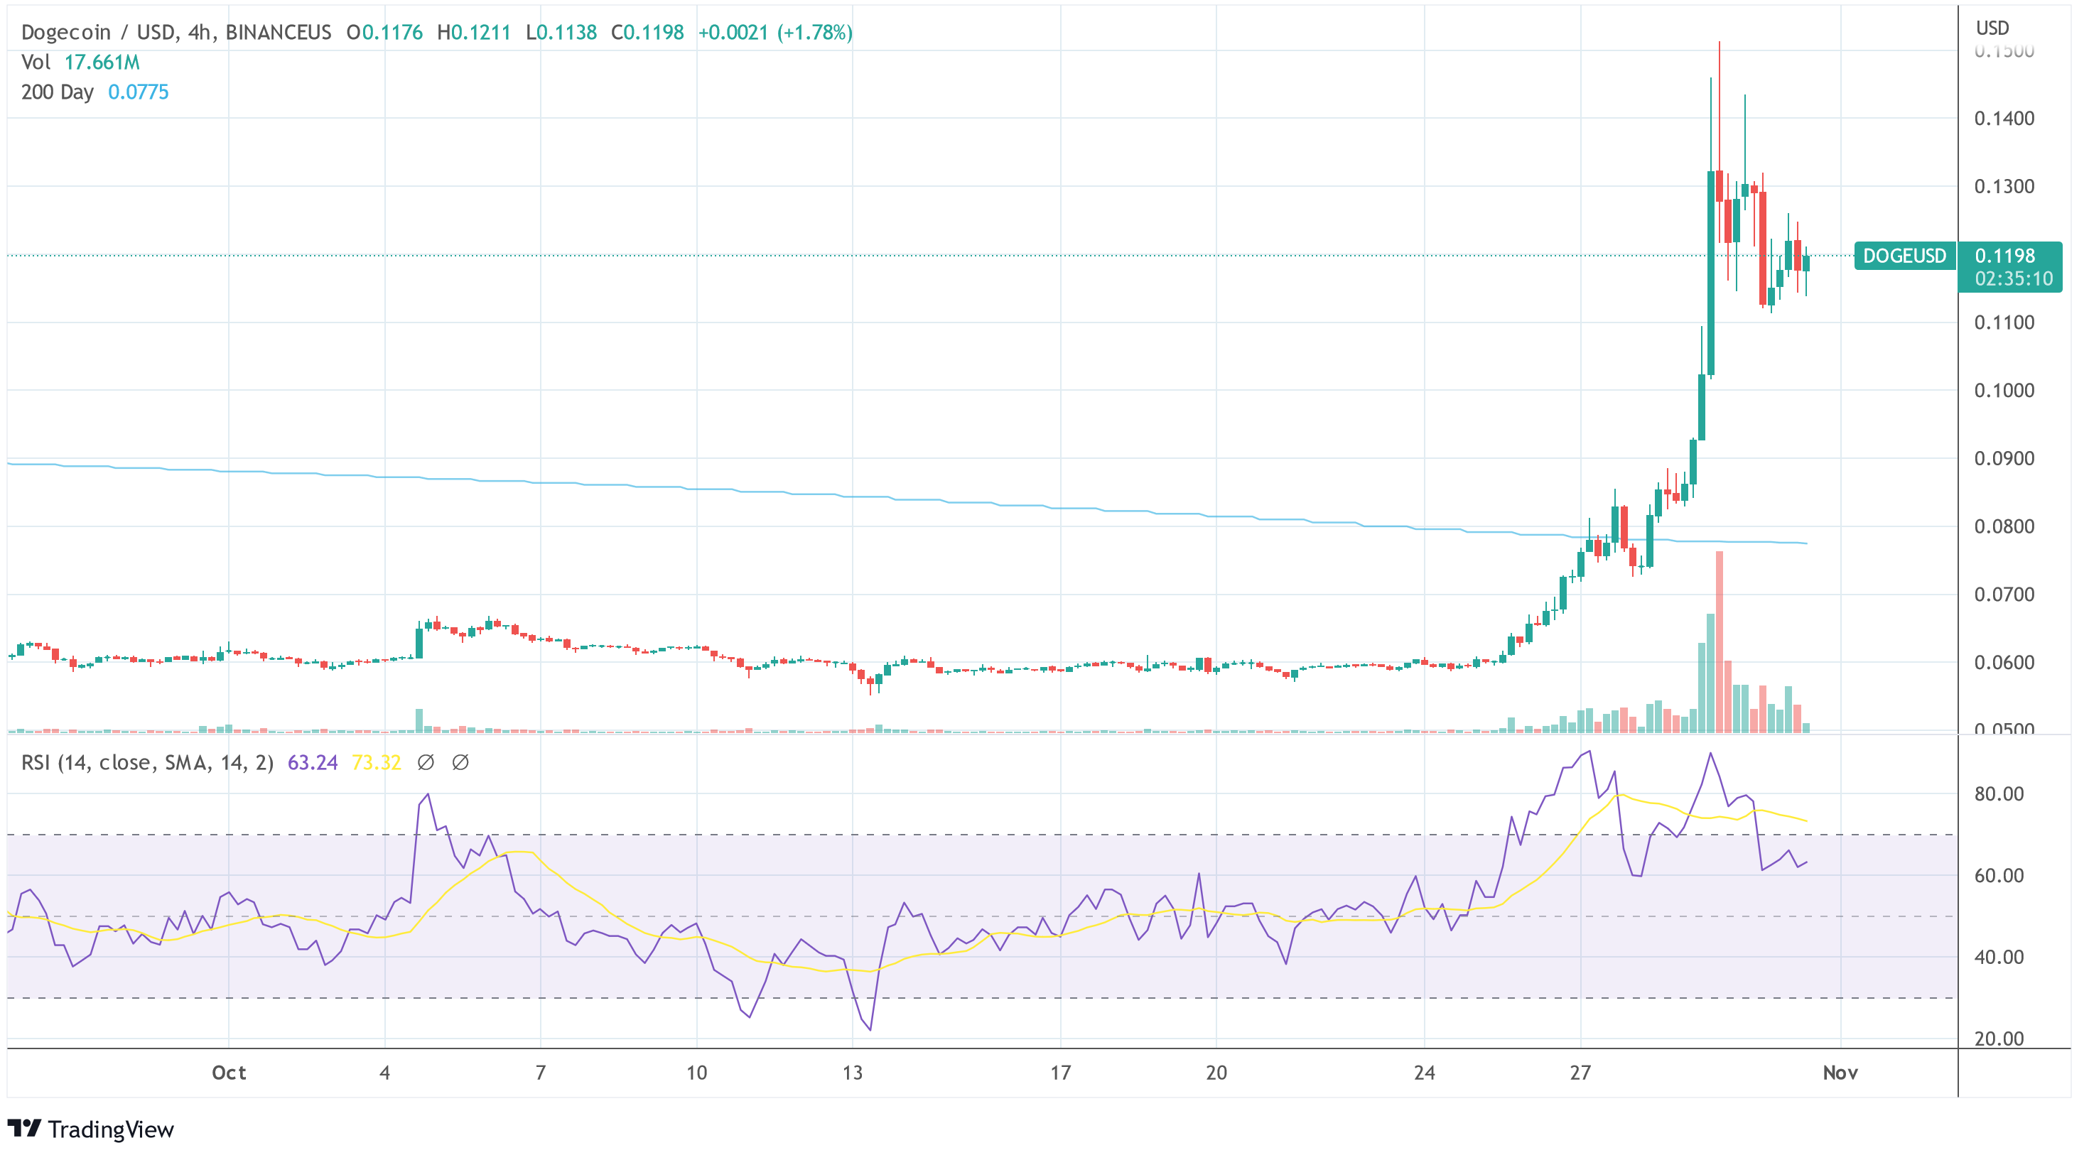This screenshot has height=1160, width=2089.
Task: Click the purple RSI value 63.24
Action: [x=312, y=763]
